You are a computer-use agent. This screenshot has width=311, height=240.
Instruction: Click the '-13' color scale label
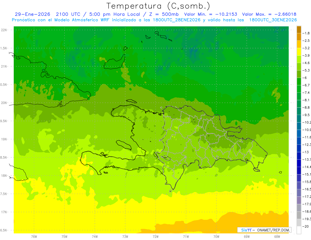[x=305, y=152]
